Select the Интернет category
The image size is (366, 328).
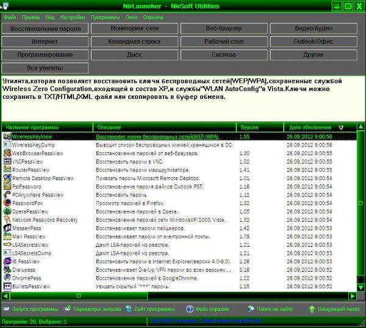tap(45, 42)
